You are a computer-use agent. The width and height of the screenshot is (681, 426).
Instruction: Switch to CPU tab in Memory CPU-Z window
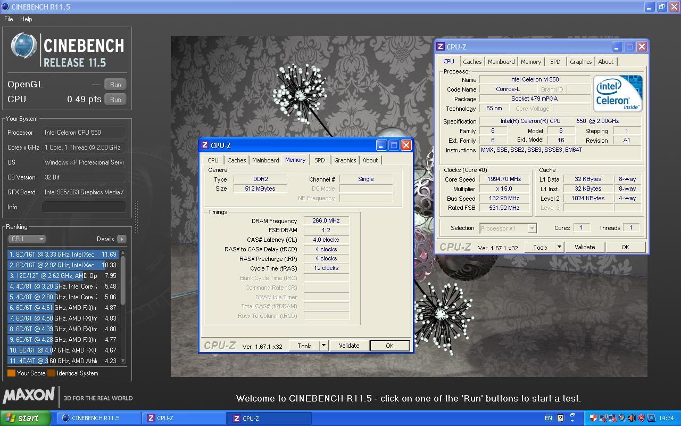coord(213,160)
